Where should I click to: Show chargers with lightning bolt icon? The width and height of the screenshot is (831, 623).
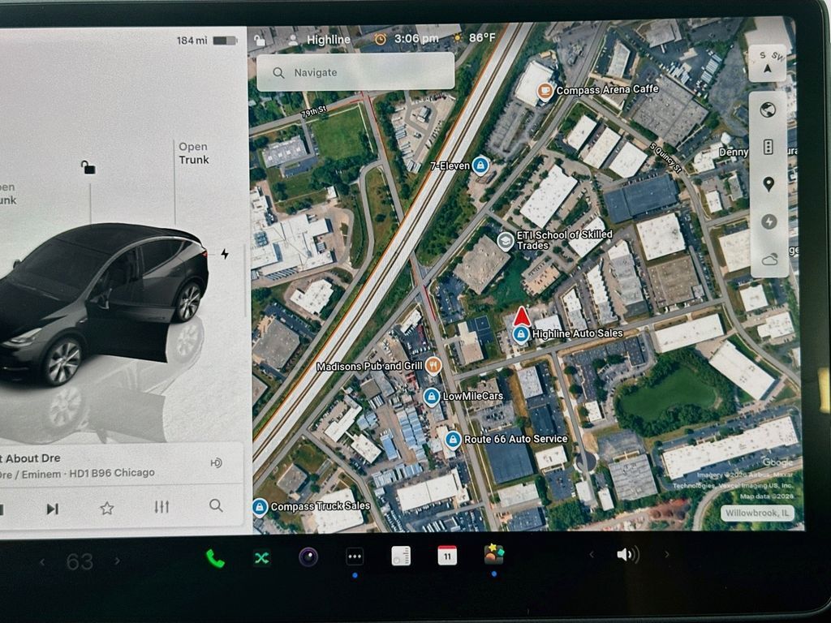769,221
